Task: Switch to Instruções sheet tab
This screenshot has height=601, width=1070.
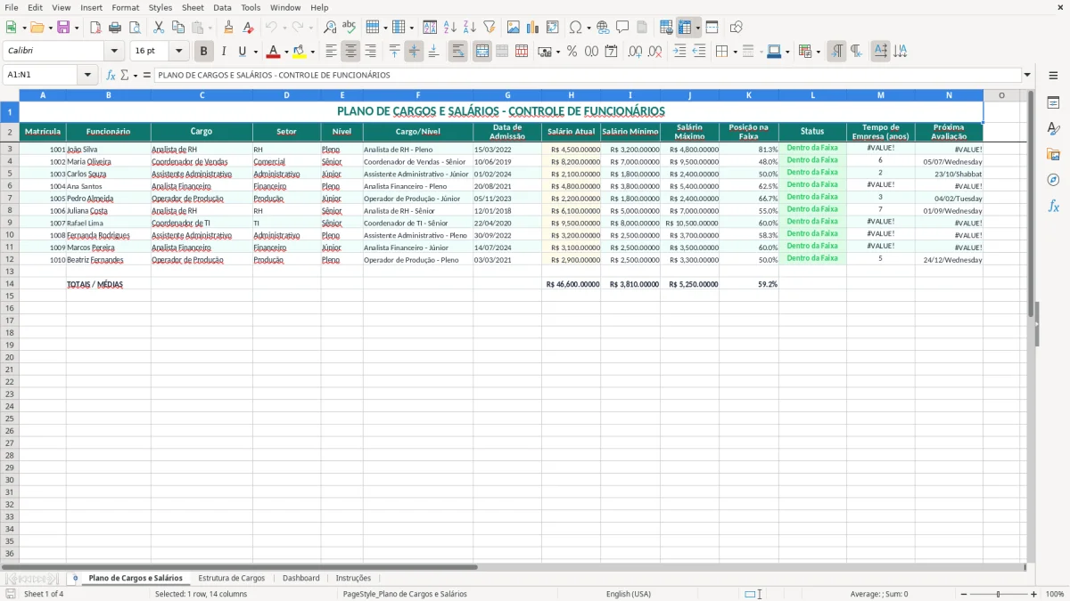Action: (x=353, y=578)
